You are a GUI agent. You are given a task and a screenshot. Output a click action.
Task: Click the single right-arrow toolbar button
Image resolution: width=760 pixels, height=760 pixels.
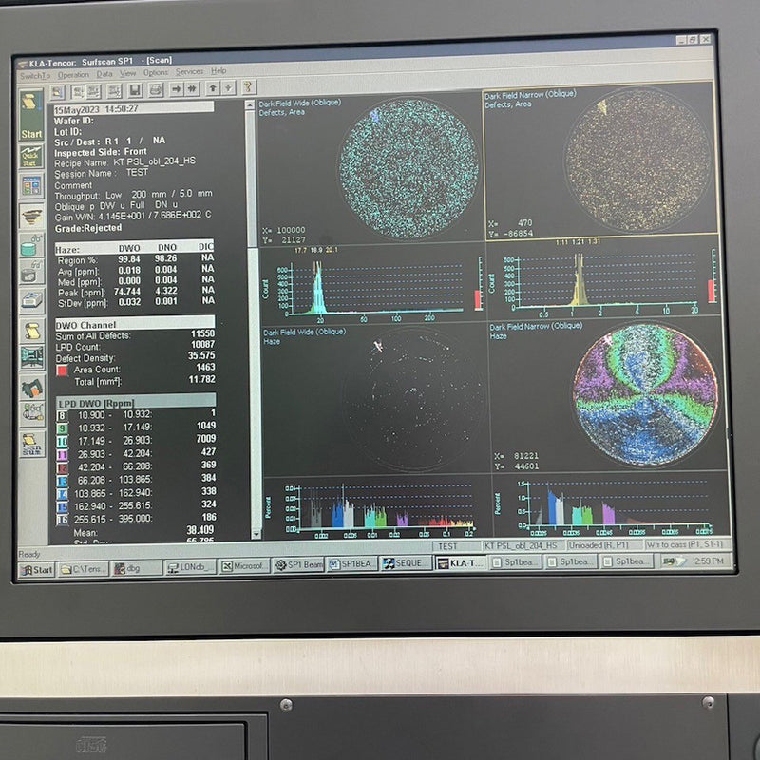pyautogui.click(x=176, y=89)
